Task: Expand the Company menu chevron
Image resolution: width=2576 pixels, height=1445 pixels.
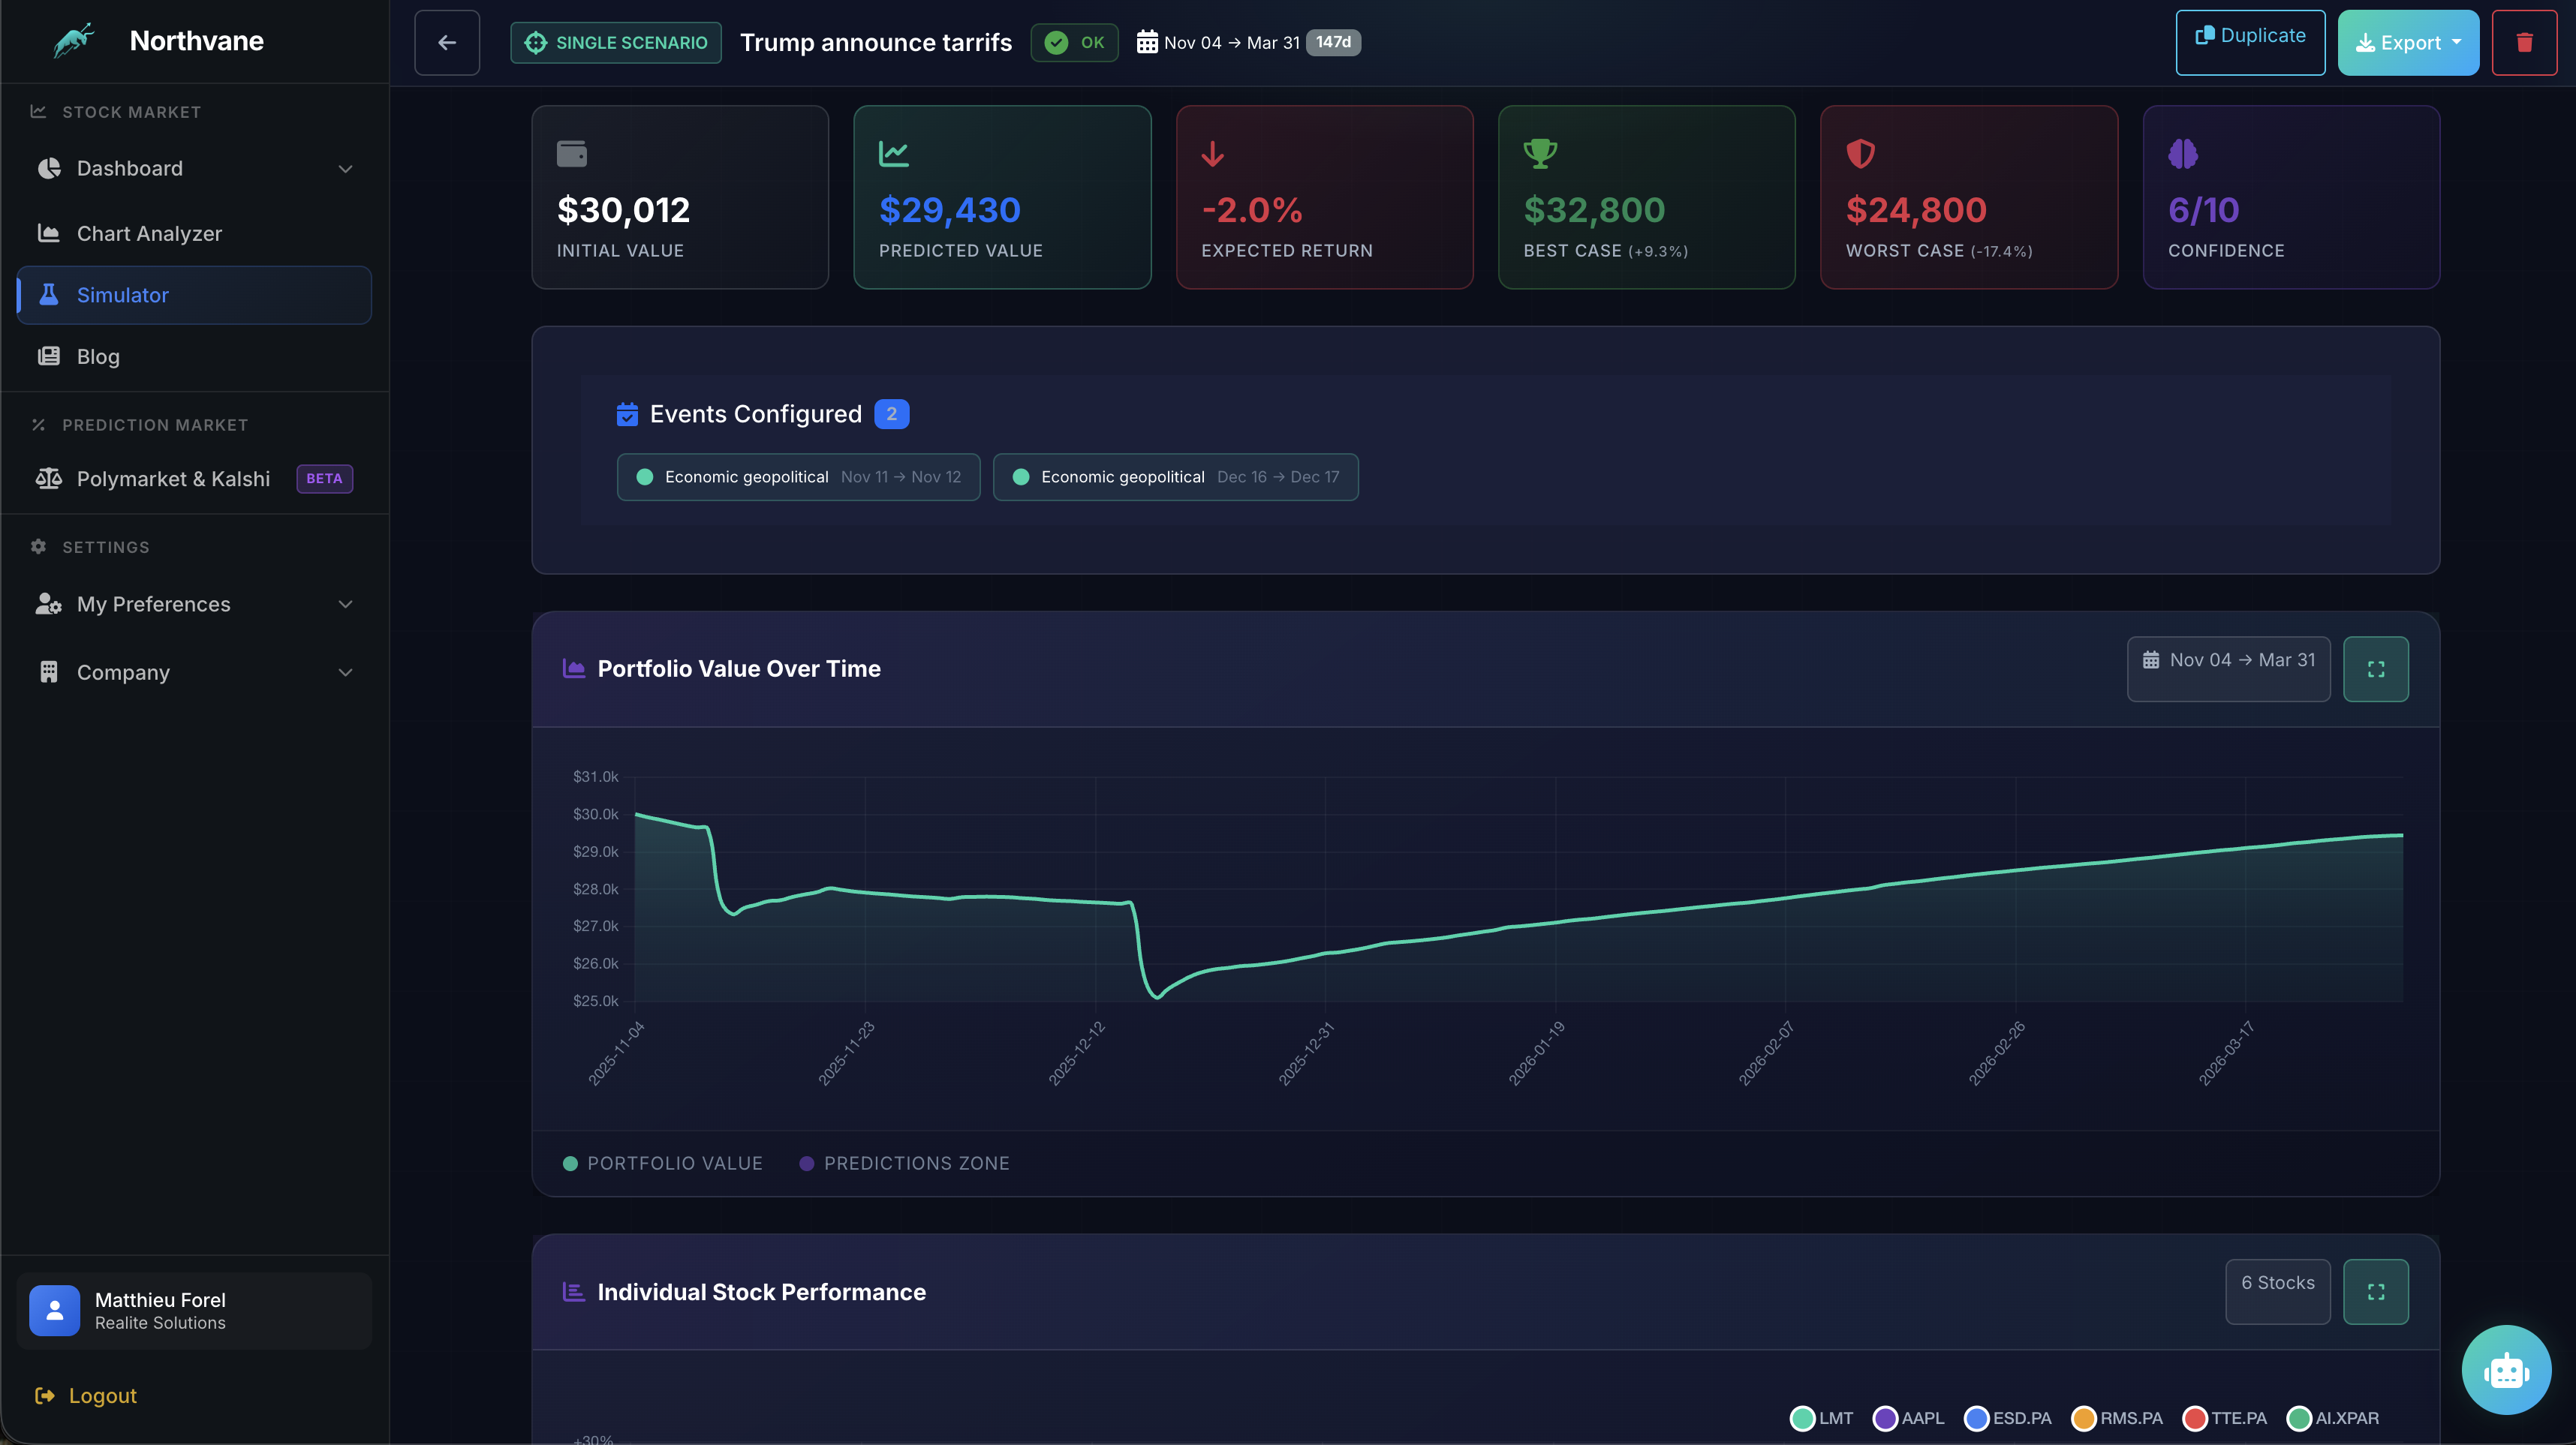Action: 345,672
